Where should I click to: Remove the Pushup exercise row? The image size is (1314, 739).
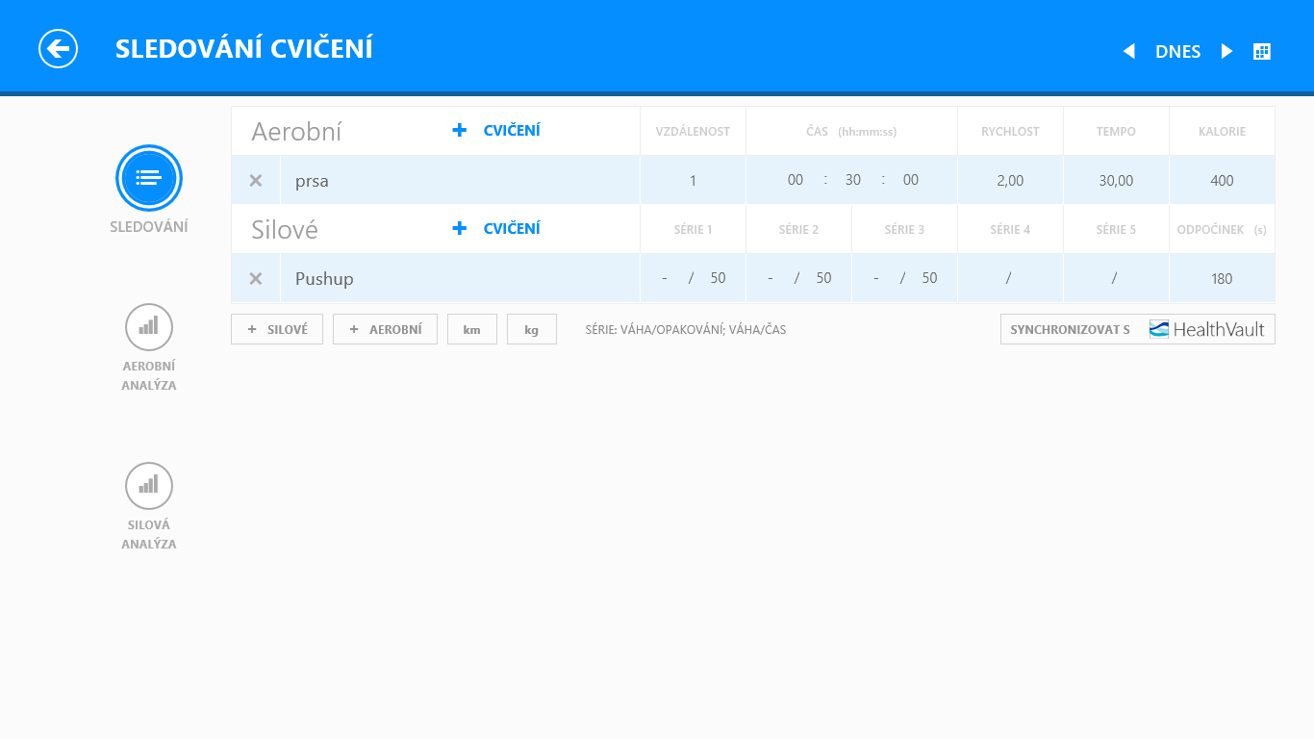[x=256, y=278]
